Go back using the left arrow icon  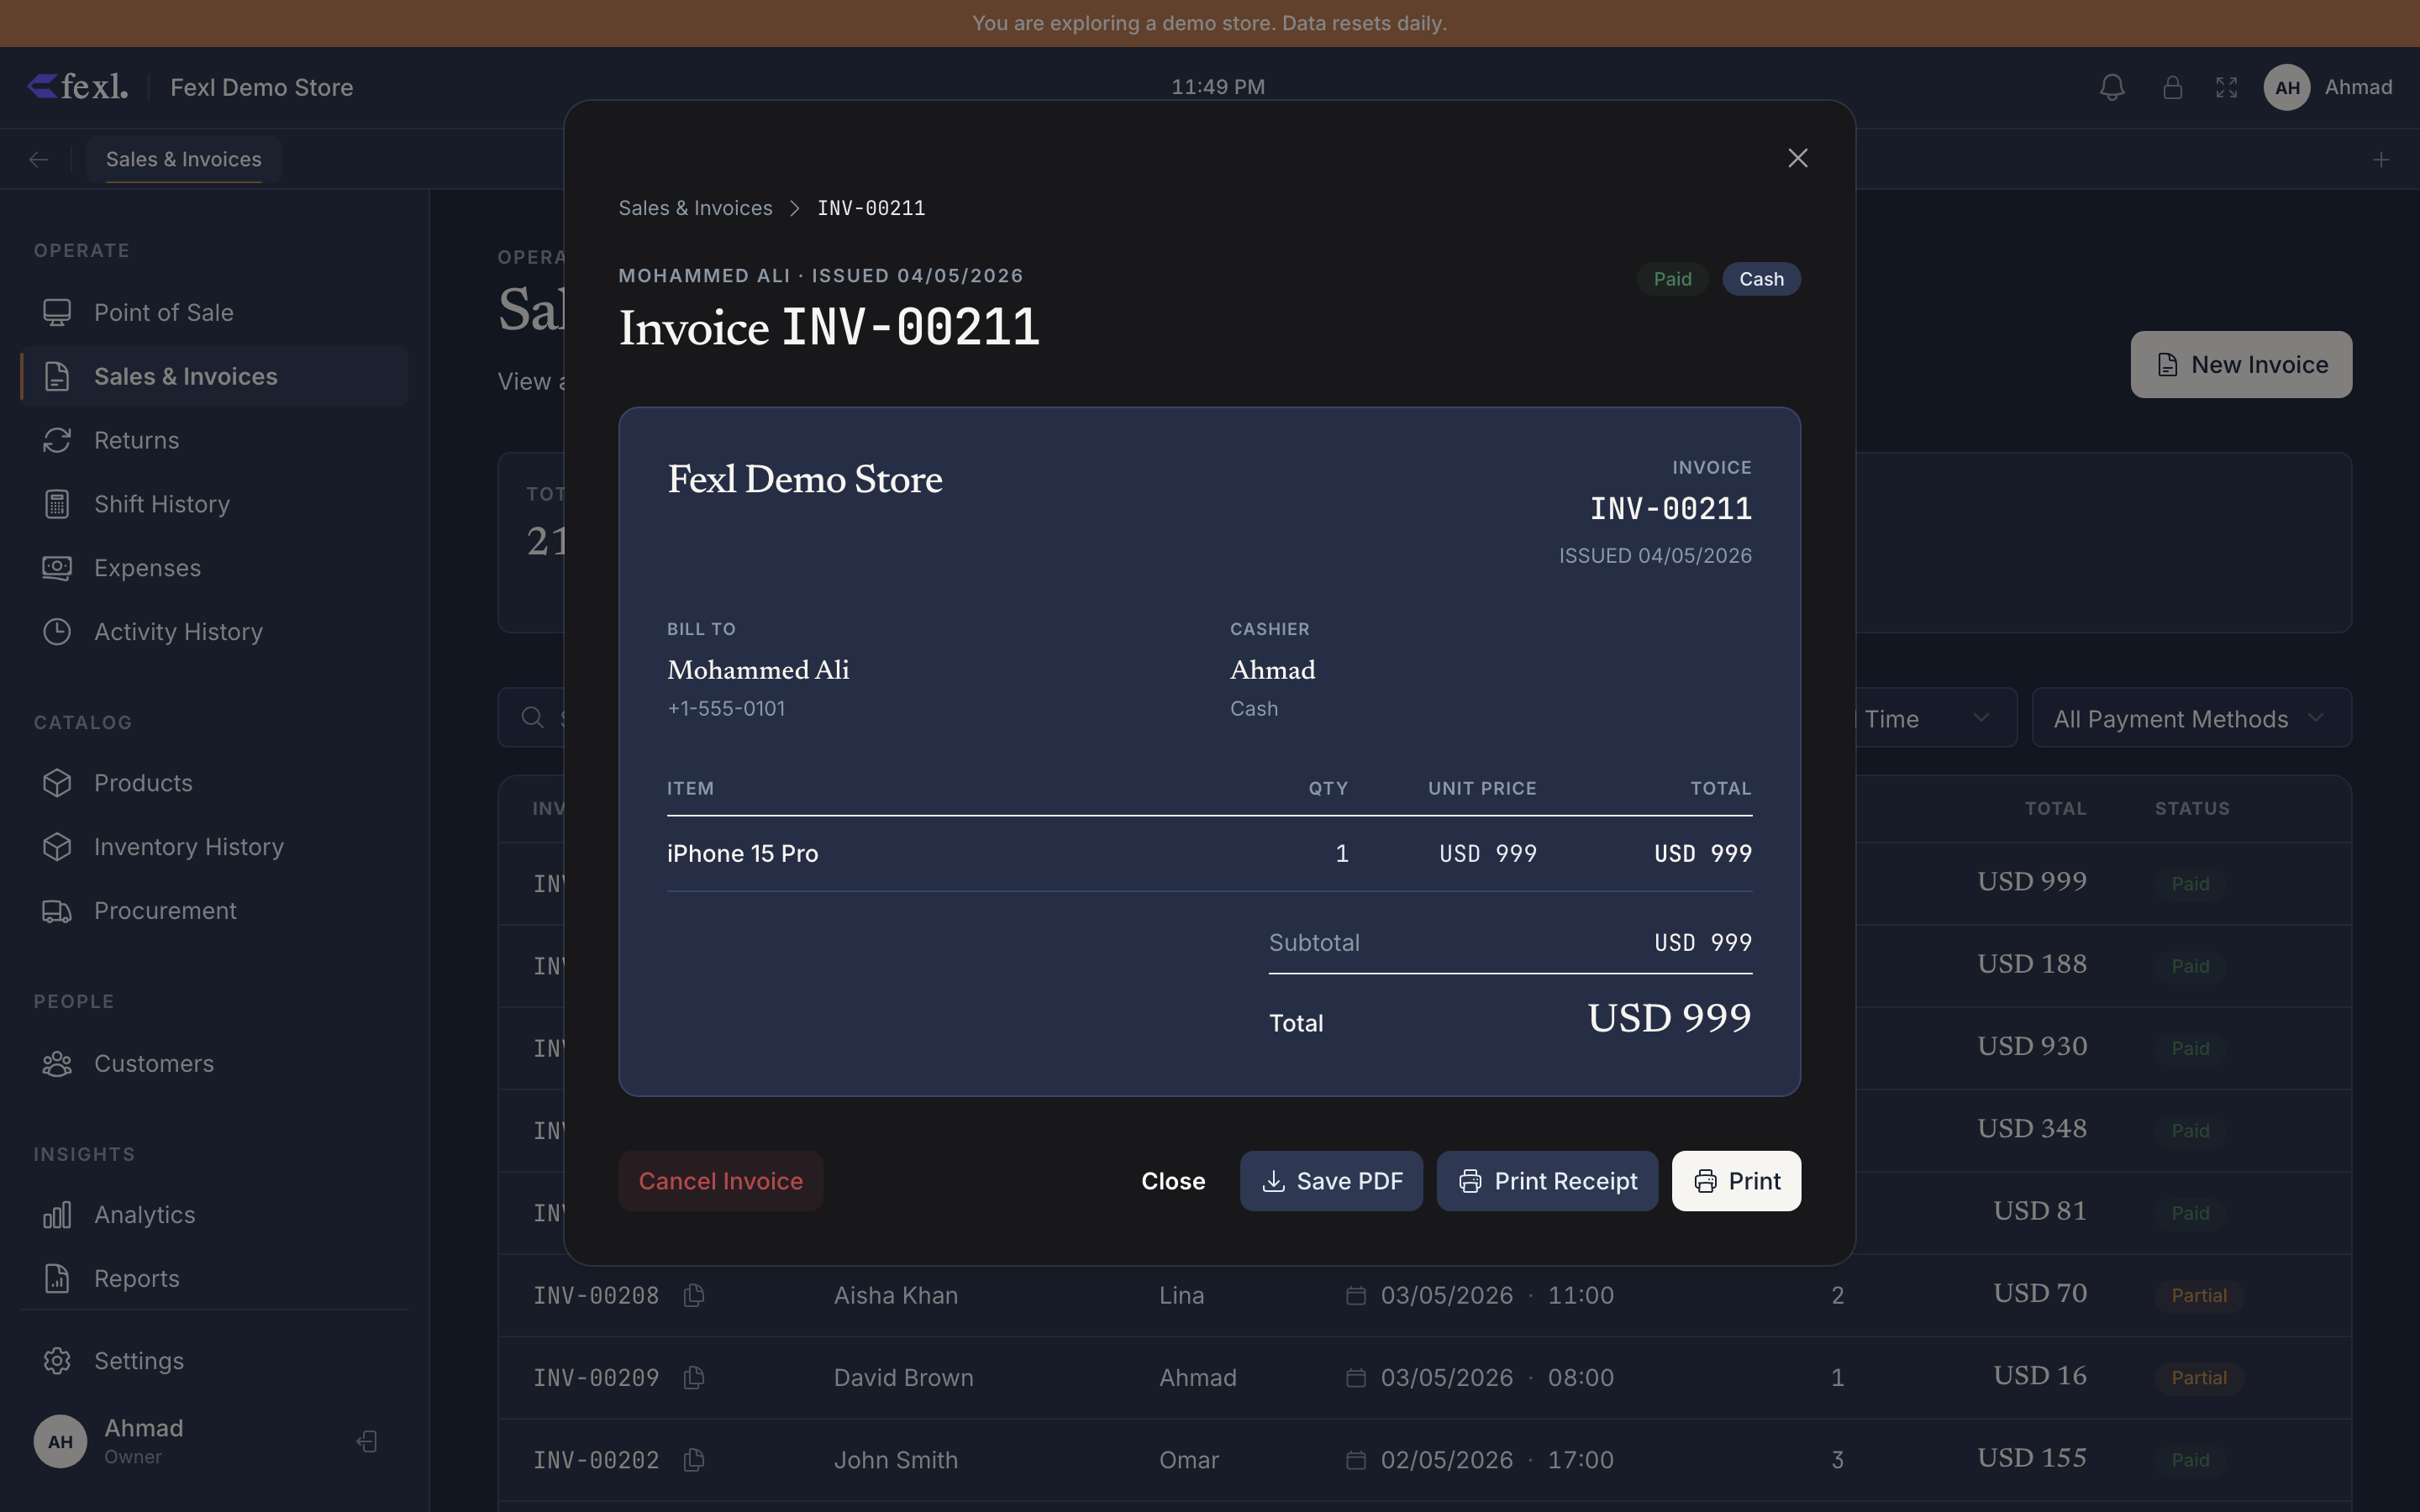[39, 159]
